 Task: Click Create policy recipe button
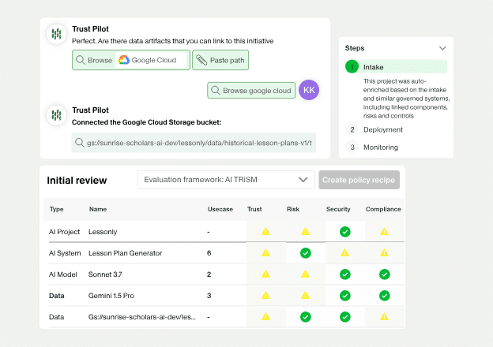(359, 180)
